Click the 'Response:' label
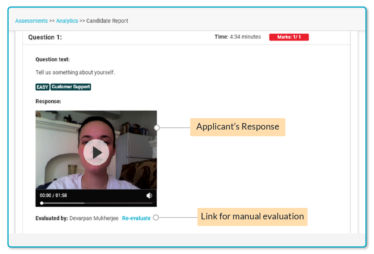The height and width of the screenshot is (254, 374). [48, 101]
